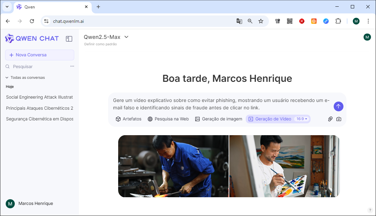The width and height of the screenshot is (376, 216).
Task: Click the zoom magnifier icon in address bar
Action: point(250,21)
